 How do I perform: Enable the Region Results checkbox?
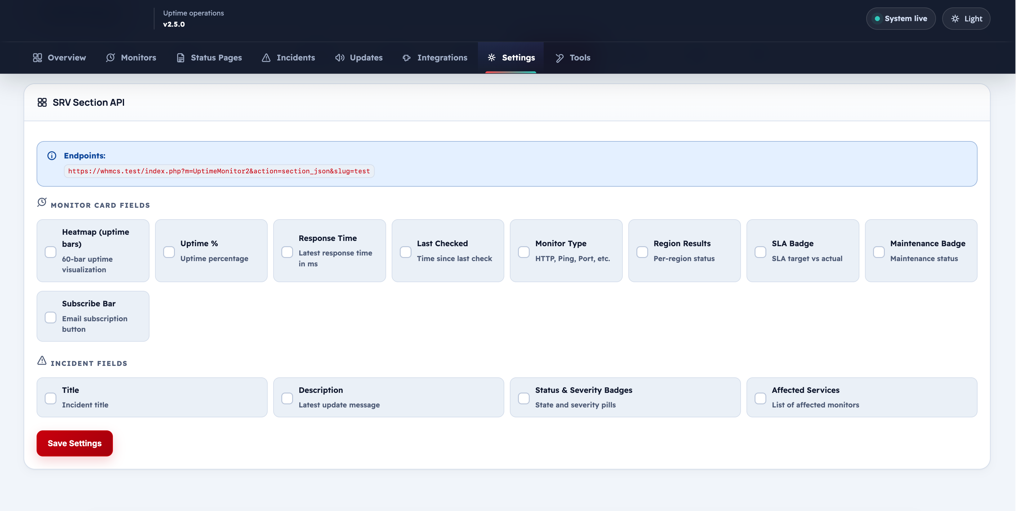(642, 252)
